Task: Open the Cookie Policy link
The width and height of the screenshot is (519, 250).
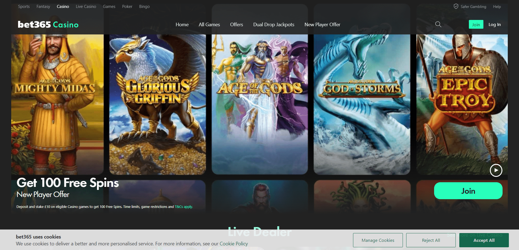Action: point(234,244)
